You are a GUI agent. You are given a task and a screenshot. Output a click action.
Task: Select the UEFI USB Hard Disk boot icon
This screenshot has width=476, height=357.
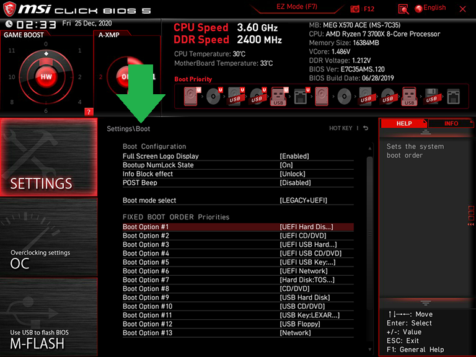[x=236, y=96]
